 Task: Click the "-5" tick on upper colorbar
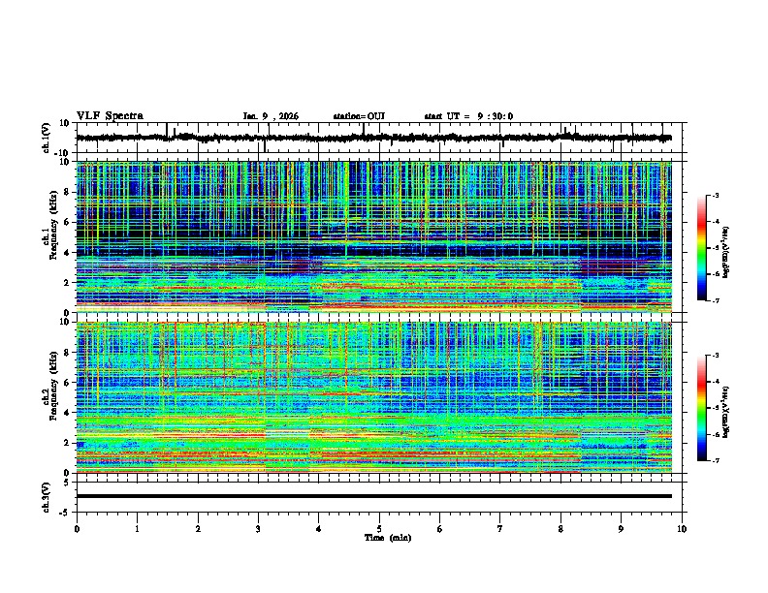(x=716, y=248)
